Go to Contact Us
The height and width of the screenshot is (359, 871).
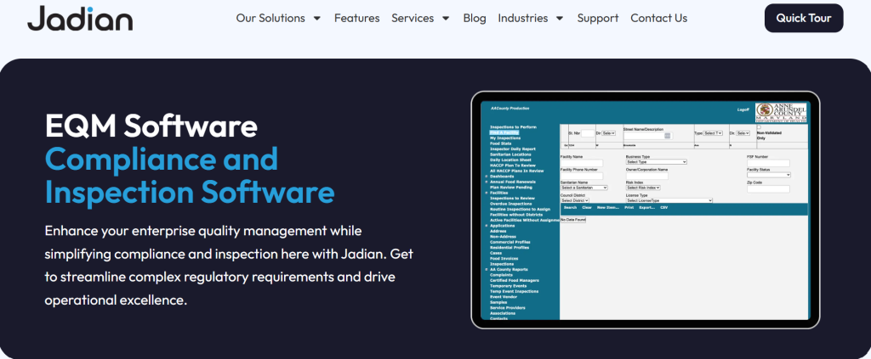click(659, 19)
